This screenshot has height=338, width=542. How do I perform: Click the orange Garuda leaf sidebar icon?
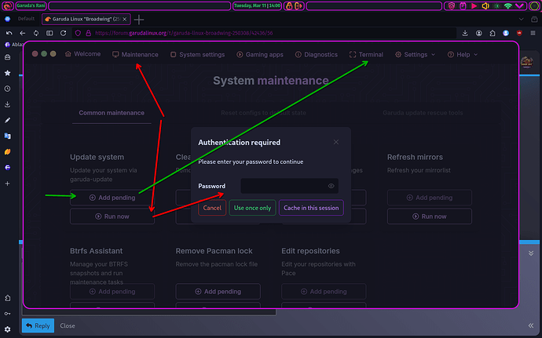(x=7, y=152)
